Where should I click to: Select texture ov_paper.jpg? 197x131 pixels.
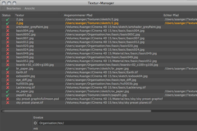pyautogui.click(x=25, y=91)
